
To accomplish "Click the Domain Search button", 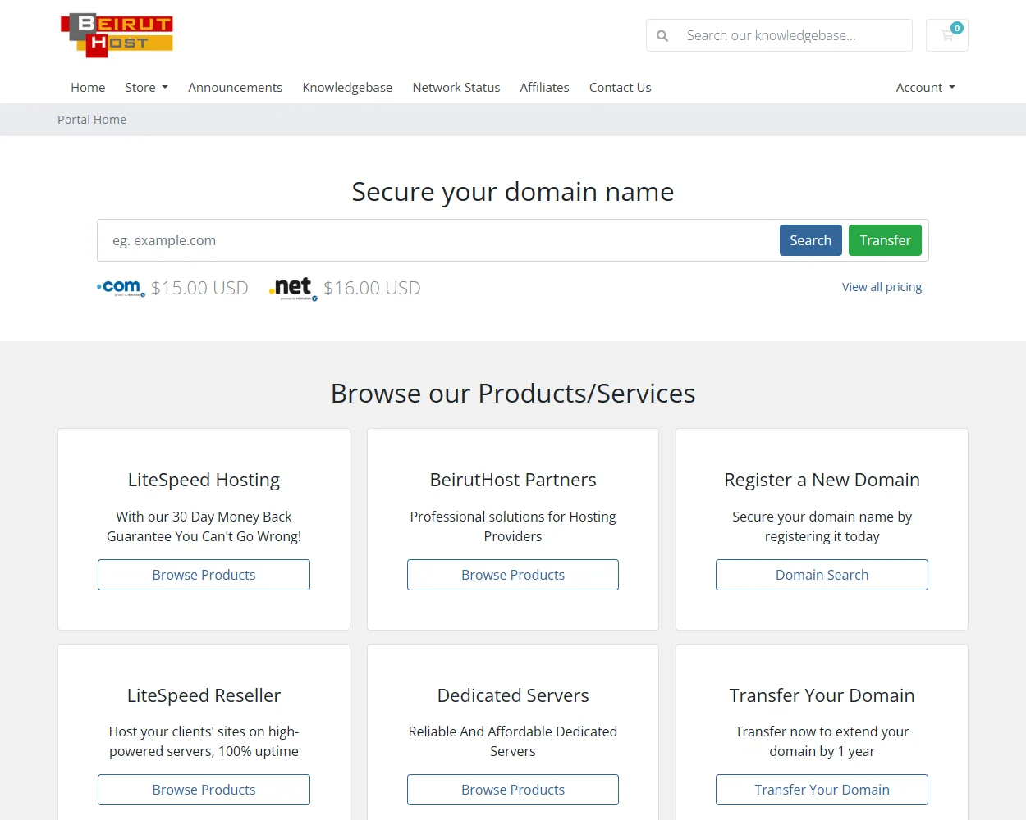I will (822, 575).
